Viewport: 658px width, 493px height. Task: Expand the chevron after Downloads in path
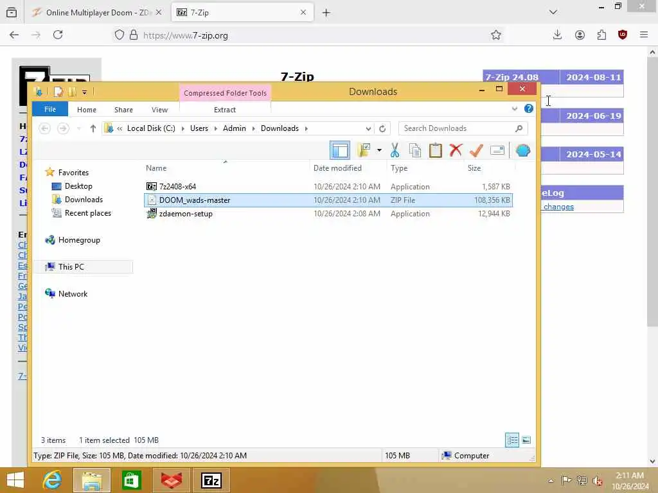[x=307, y=128]
